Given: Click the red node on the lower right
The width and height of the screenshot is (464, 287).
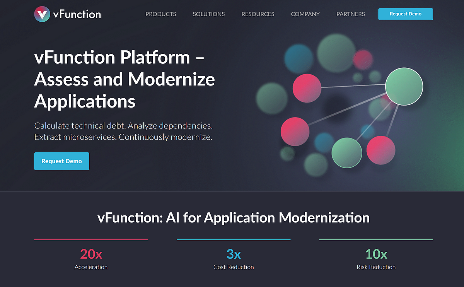Looking at the screenshot, I should (381, 150).
